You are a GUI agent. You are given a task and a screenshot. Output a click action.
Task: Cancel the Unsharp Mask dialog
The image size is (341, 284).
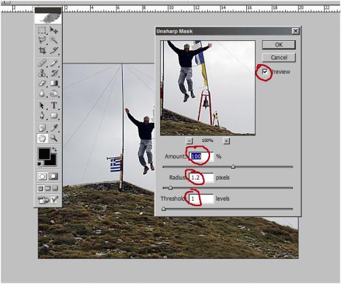[x=279, y=57]
